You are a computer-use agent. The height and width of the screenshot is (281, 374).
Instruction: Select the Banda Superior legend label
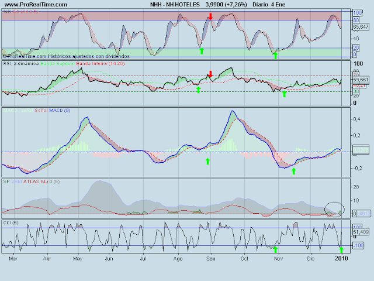click(x=58, y=64)
